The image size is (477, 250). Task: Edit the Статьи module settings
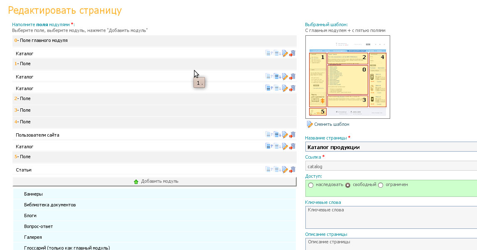click(285, 169)
